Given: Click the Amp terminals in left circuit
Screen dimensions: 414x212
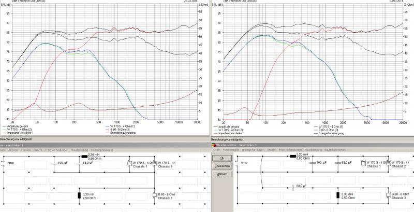Looking at the screenshot, I should point(4,163).
